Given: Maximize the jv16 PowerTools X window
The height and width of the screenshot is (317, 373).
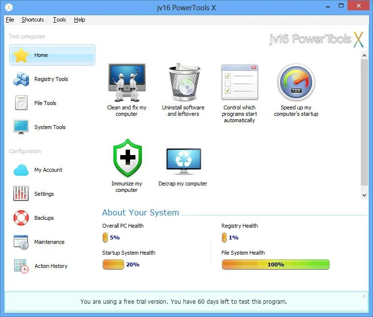Looking at the screenshot, I should [x=341, y=6].
